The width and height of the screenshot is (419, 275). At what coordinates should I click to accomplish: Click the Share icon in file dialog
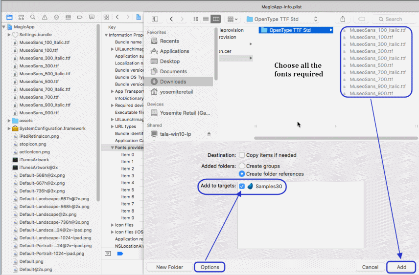coord(343,19)
